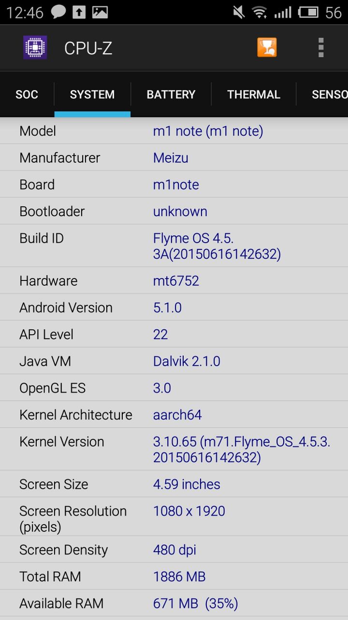Switch to the SOC tab
348x620 pixels.
click(x=27, y=94)
